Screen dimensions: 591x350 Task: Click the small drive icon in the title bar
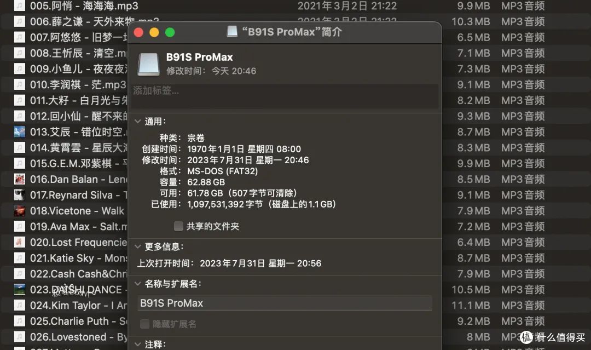[x=232, y=32]
